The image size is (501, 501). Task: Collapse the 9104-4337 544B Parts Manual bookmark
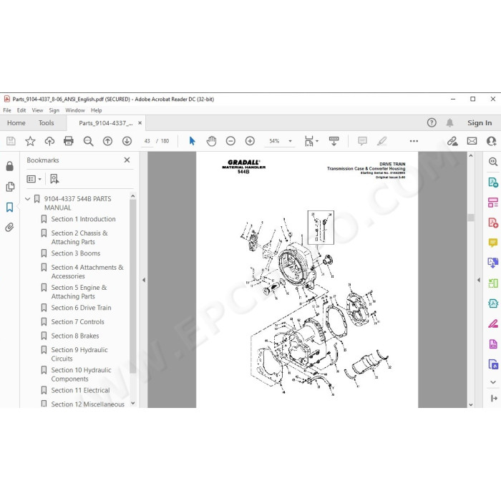tap(28, 199)
